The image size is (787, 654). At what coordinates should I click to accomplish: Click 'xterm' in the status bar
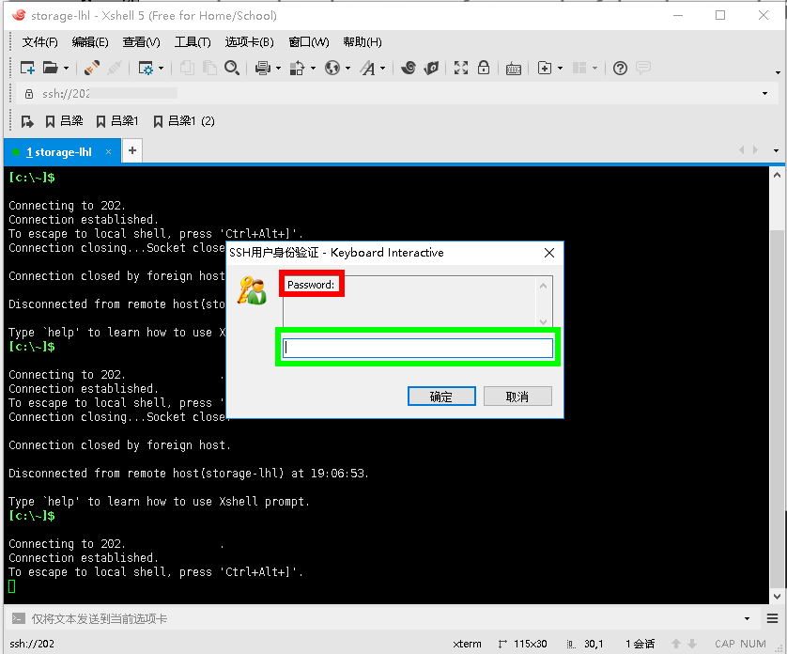[x=467, y=644]
